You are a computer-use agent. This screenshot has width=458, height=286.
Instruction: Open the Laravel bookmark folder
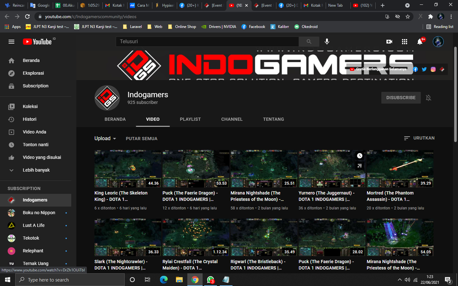point(132,26)
